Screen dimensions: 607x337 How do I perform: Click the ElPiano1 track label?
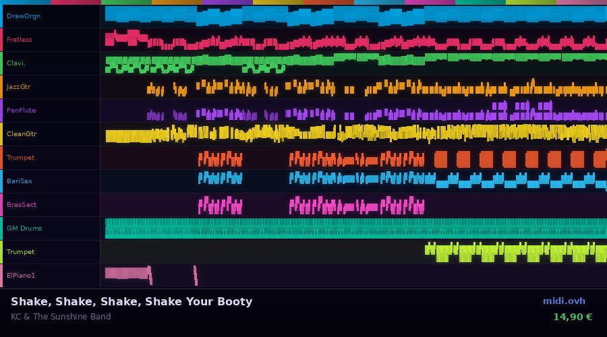tap(21, 276)
